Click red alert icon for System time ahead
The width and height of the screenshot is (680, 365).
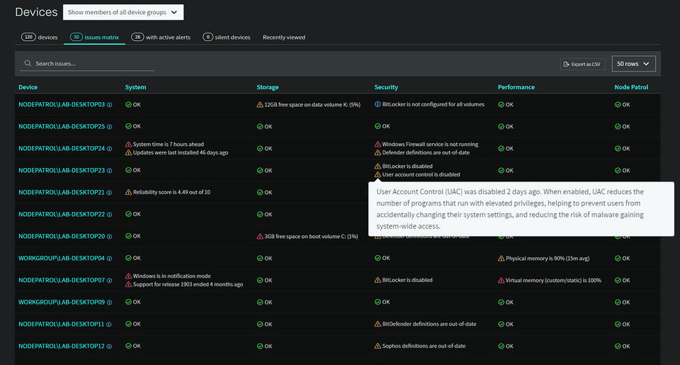coord(128,144)
